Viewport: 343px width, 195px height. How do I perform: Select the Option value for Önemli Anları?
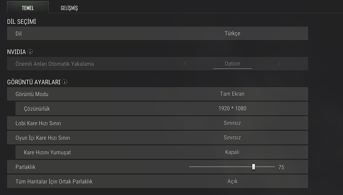pyautogui.click(x=232, y=64)
